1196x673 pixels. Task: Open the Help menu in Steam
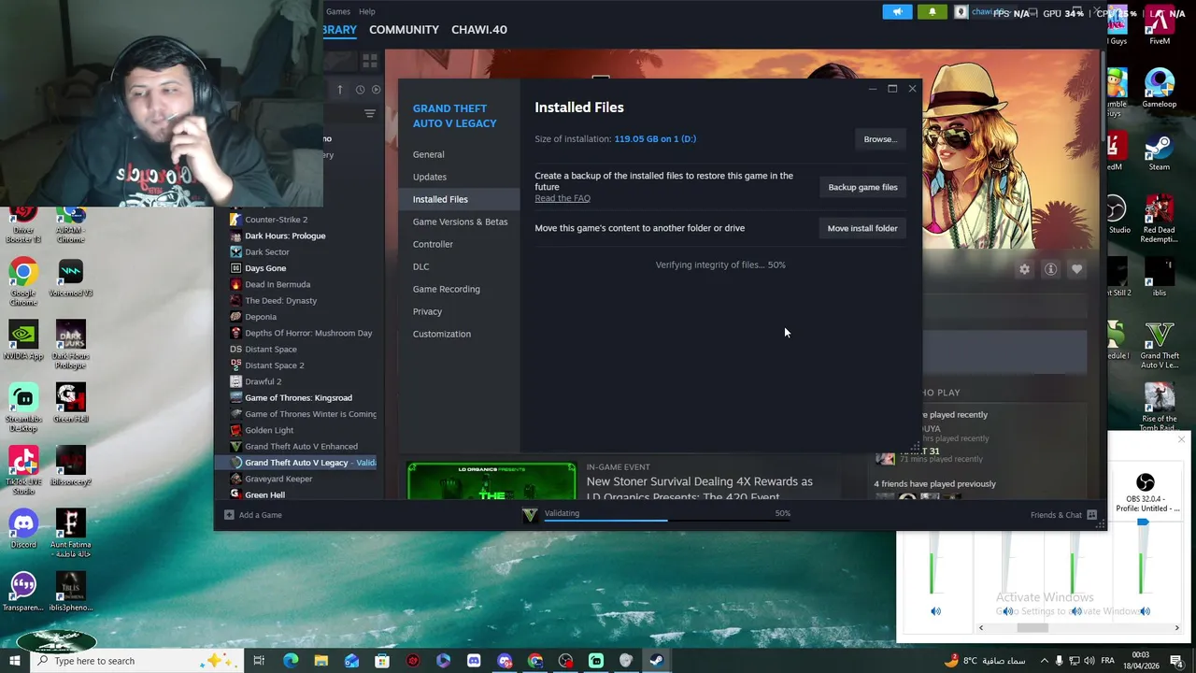tap(367, 12)
